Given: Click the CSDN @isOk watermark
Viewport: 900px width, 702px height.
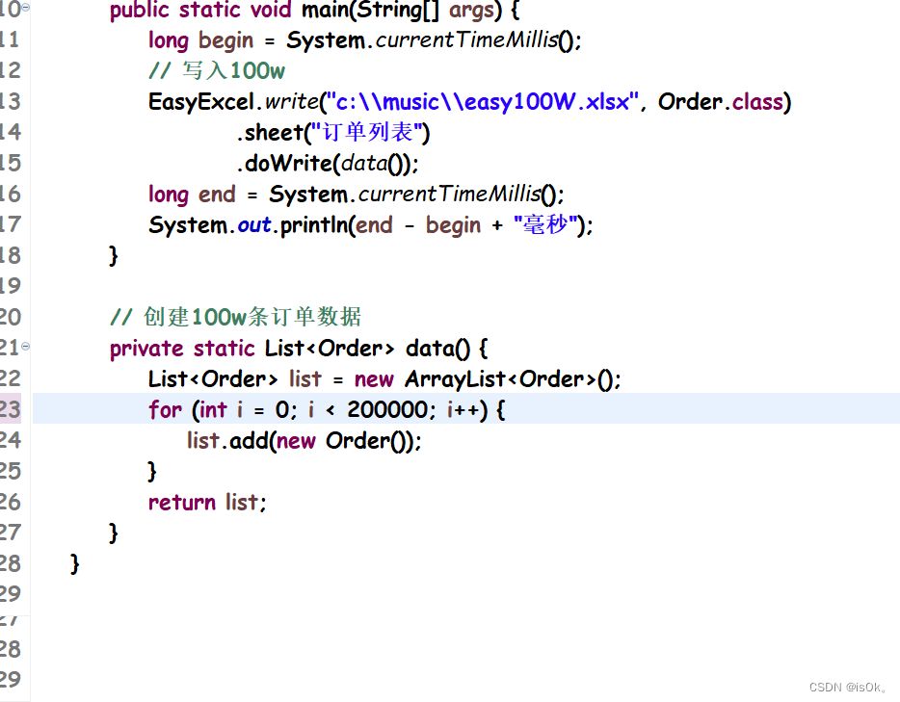Looking at the screenshot, I should click(846, 687).
